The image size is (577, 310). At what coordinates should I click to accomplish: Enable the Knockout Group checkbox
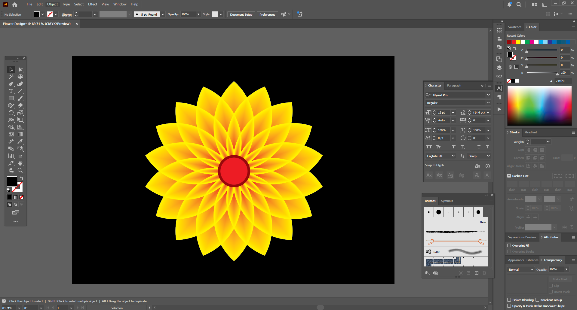pyautogui.click(x=537, y=300)
